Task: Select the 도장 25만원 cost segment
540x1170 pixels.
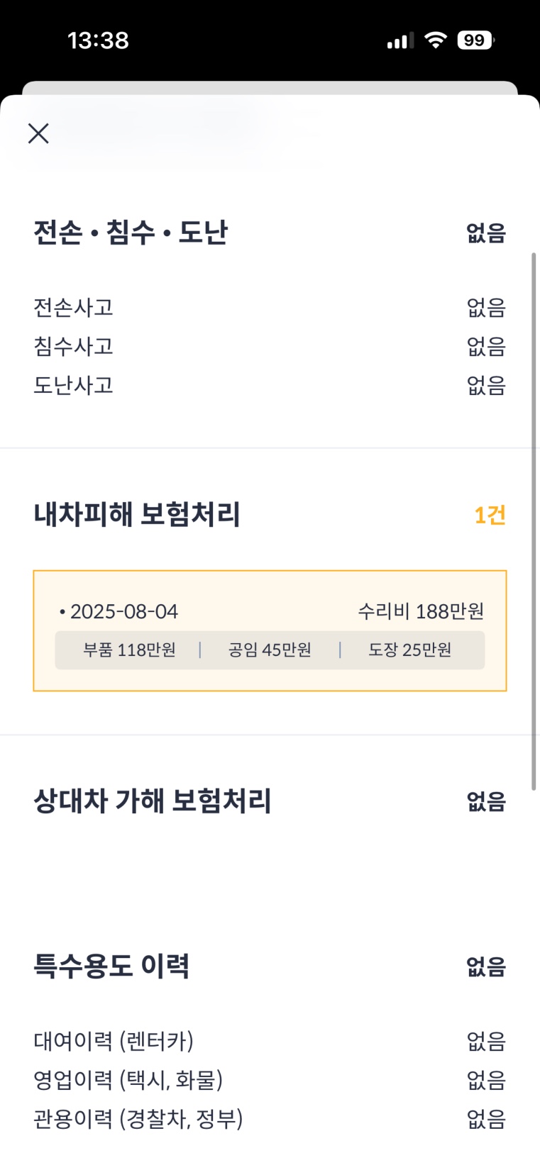Action: 409,650
